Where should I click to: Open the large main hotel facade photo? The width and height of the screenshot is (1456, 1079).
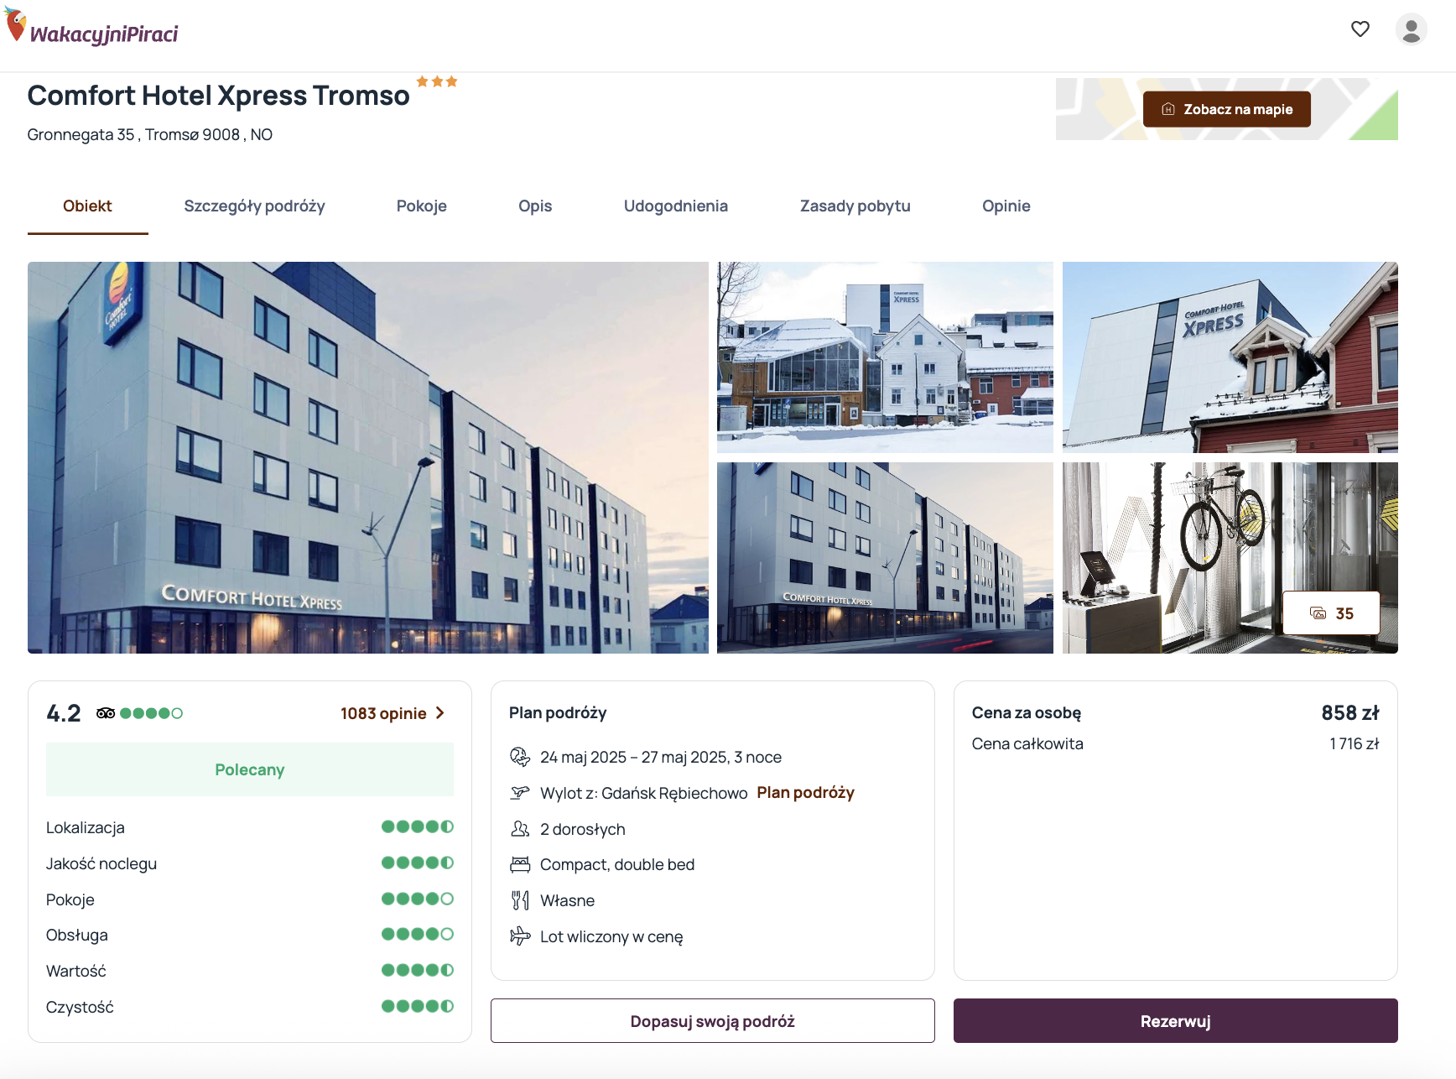(x=367, y=457)
